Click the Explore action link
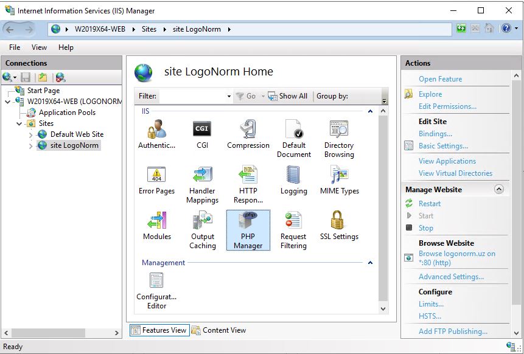 point(430,94)
